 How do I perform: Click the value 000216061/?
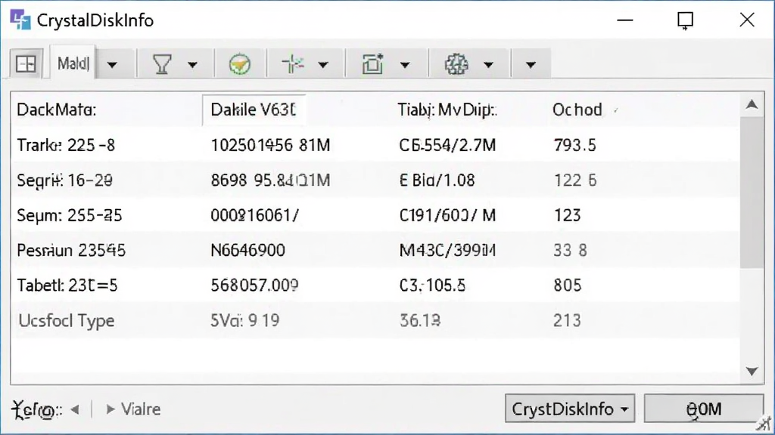[x=255, y=215]
